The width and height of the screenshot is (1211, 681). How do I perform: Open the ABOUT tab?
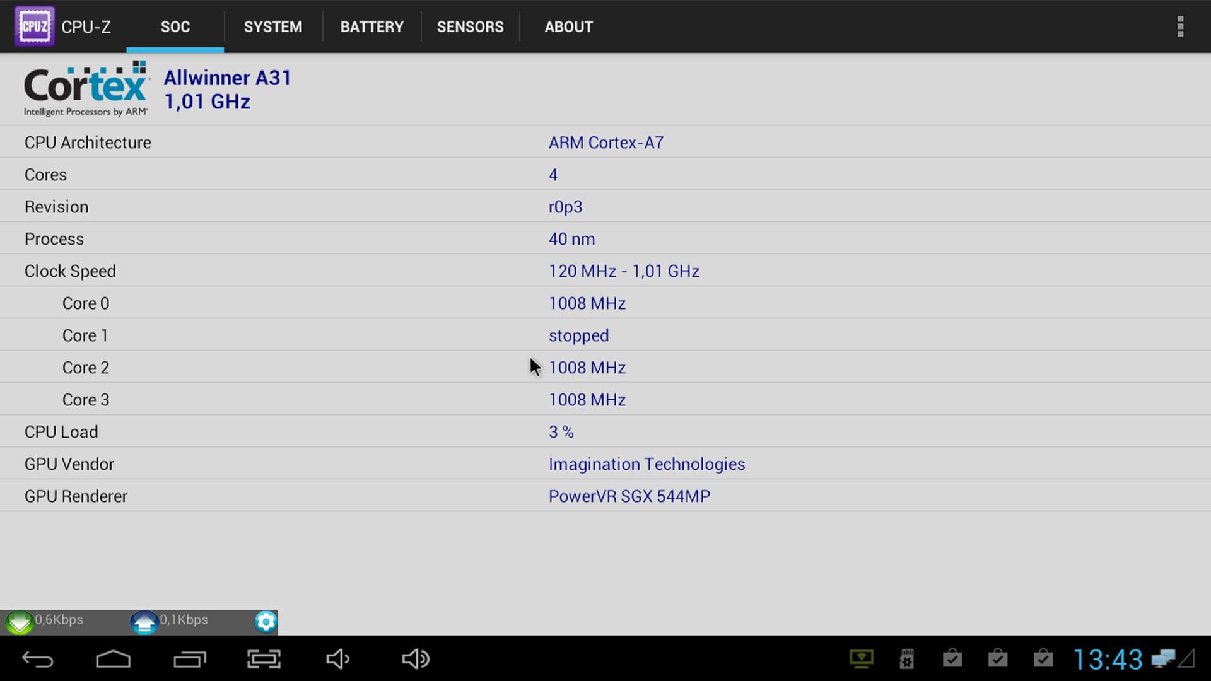[x=568, y=26]
